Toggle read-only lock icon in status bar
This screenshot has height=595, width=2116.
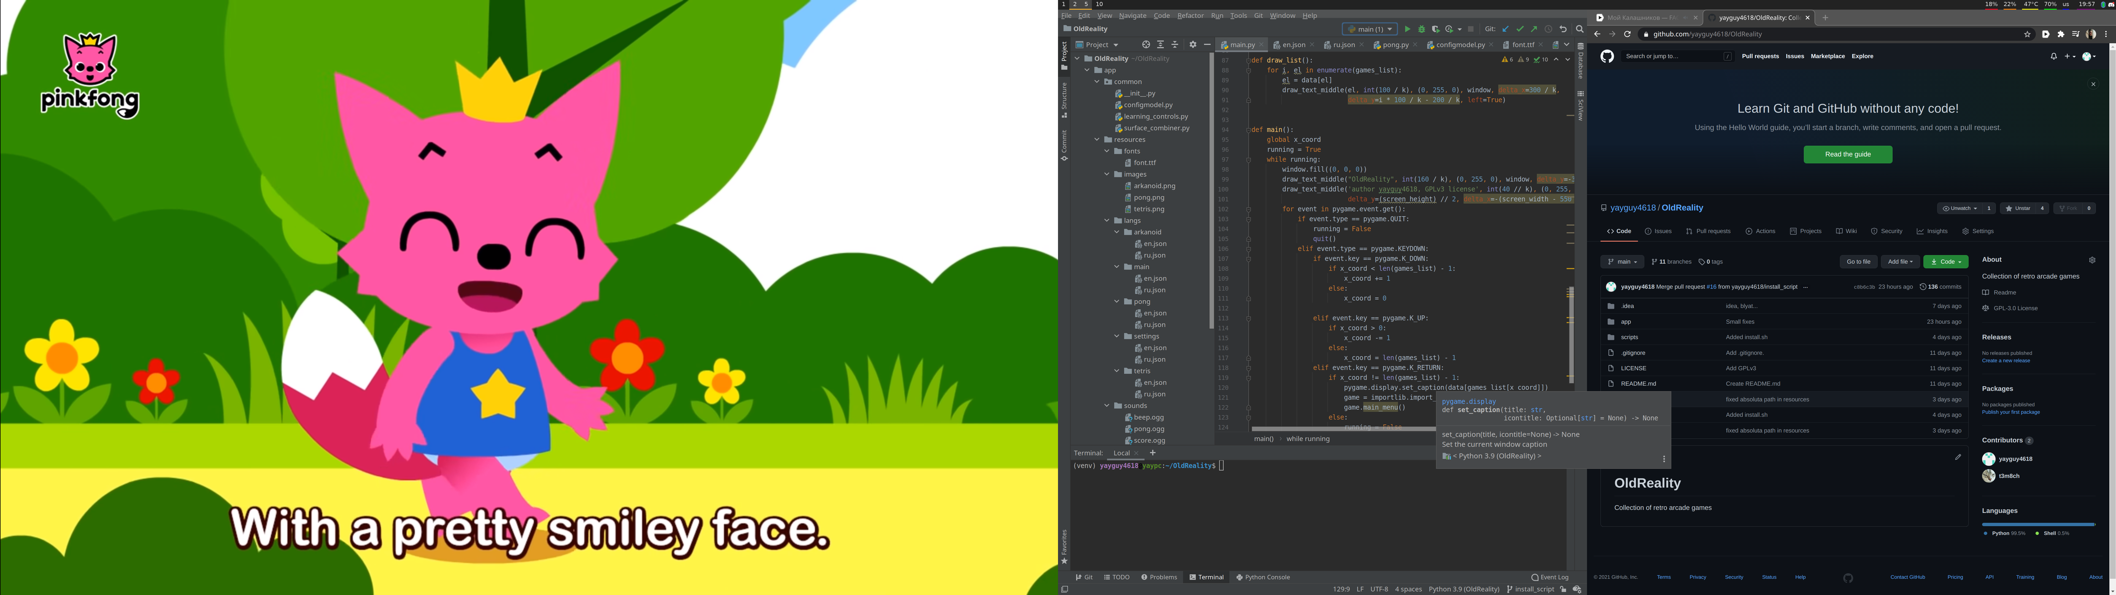tap(1563, 589)
